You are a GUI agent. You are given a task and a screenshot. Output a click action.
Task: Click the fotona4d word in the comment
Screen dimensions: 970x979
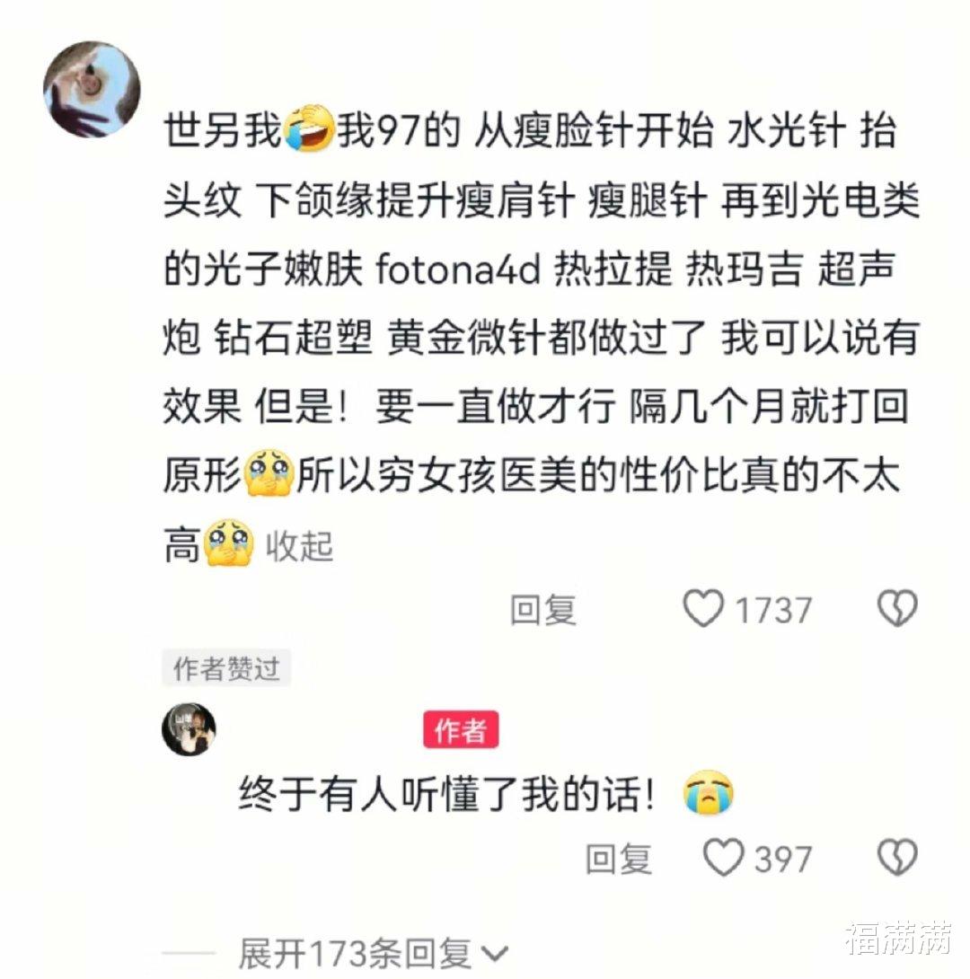coord(457,269)
